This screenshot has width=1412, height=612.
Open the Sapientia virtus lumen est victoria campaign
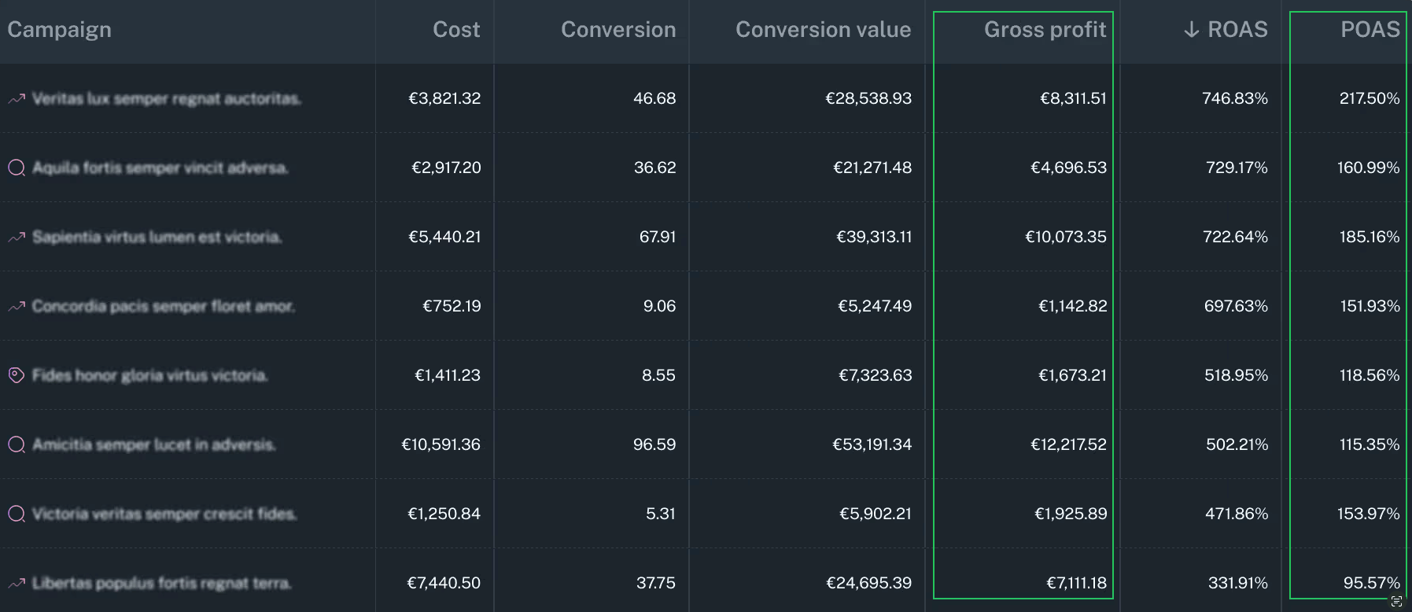tap(157, 237)
